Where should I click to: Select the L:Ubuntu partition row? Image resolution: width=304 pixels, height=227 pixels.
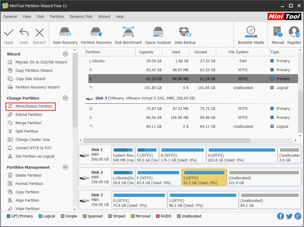(193, 61)
